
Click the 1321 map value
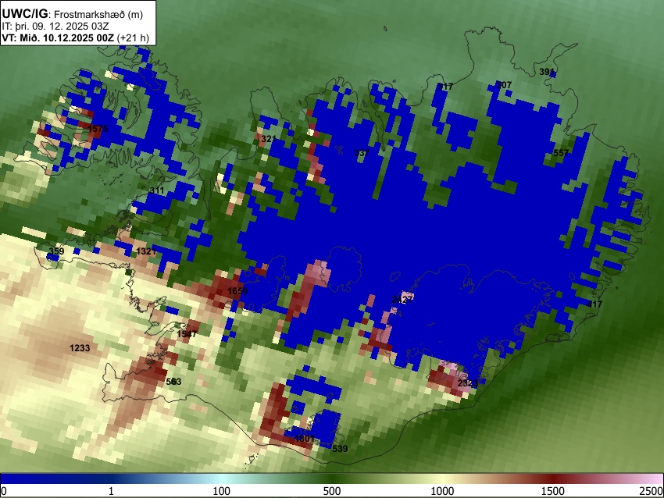(146, 251)
